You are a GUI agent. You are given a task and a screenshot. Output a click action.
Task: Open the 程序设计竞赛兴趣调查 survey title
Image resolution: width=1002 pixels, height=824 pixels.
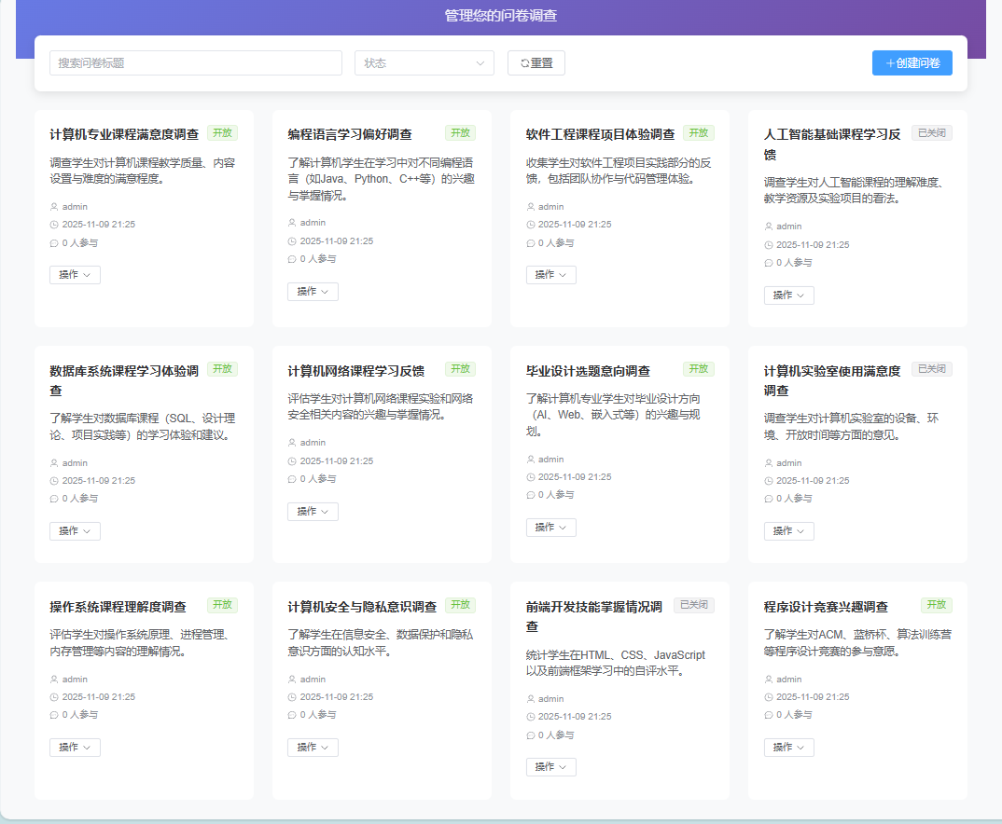click(x=826, y=608)
